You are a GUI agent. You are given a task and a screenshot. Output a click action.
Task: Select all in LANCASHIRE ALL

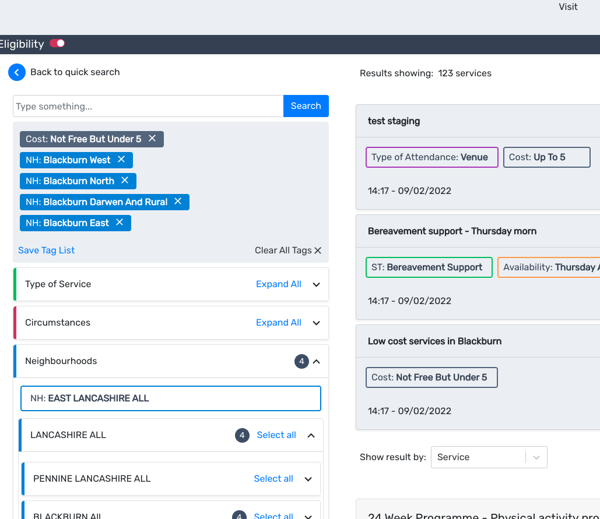[276, 435]
